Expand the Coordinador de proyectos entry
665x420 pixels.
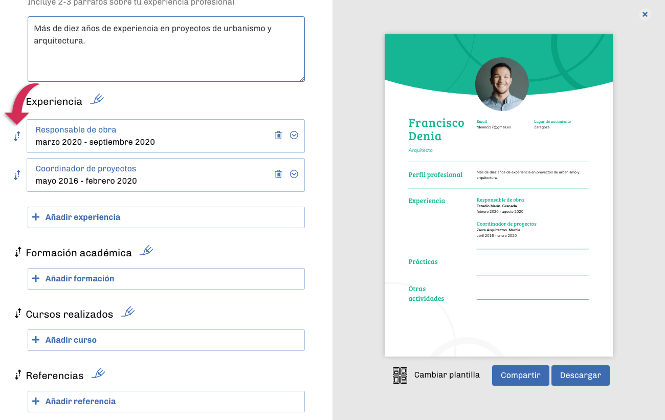[294, 174]
